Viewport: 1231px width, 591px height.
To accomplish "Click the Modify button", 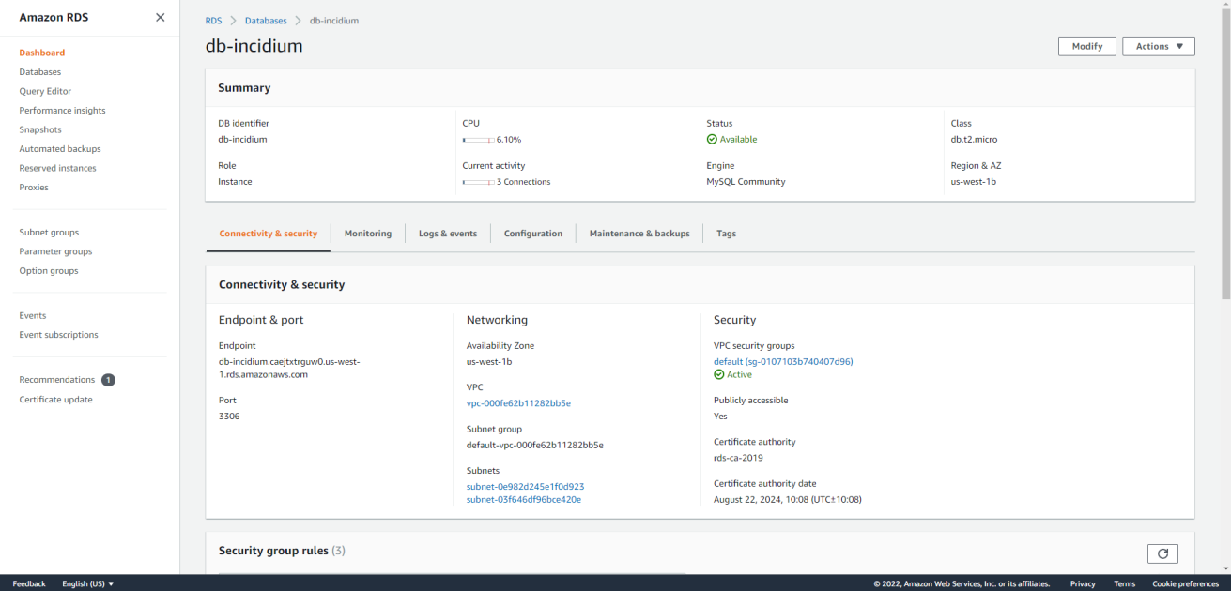I will (1087, 46).
